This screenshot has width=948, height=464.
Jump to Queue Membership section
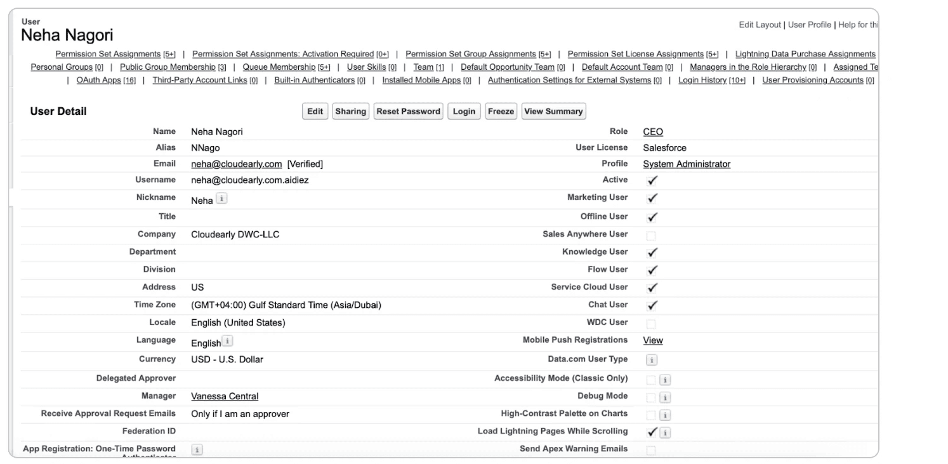[x=287, y=67]
